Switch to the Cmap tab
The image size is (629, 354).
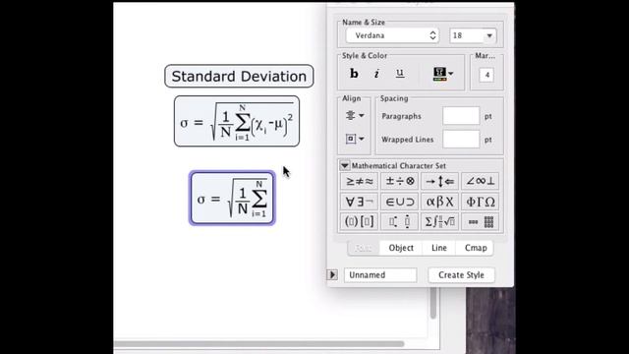476,248
